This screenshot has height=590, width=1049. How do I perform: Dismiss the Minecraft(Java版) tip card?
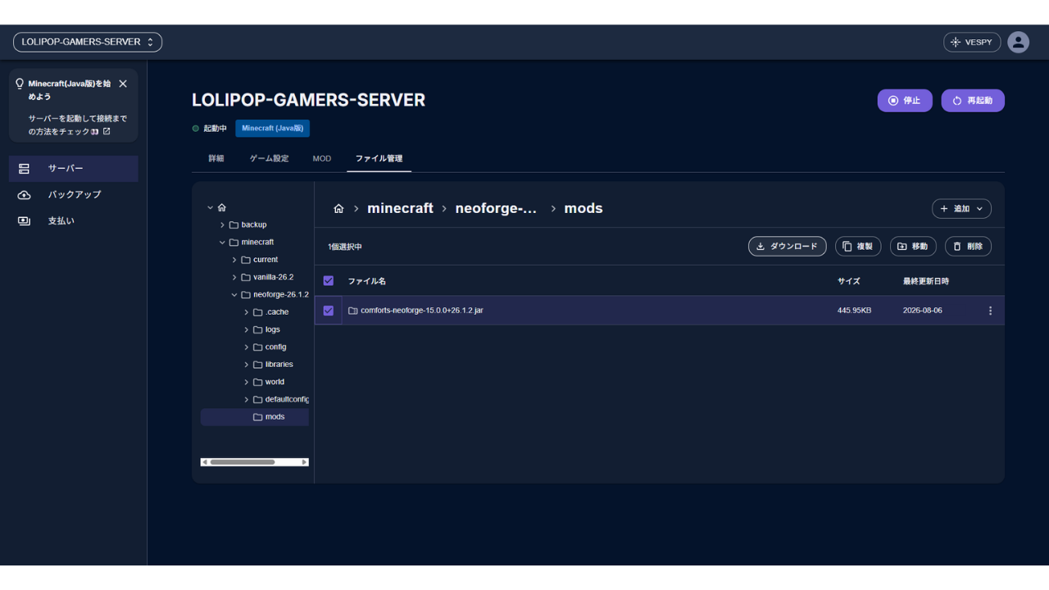pyautogui.click(x=123, y=84)
